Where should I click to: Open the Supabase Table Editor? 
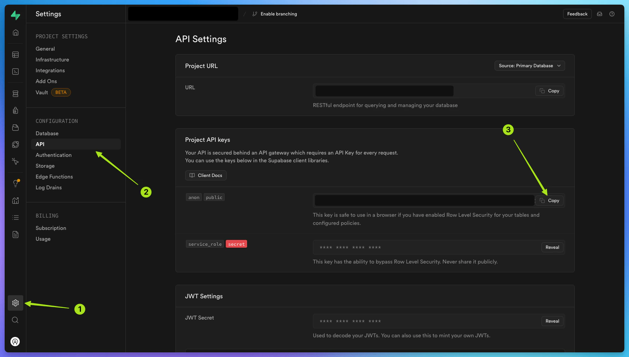click(x=15, y=54)
